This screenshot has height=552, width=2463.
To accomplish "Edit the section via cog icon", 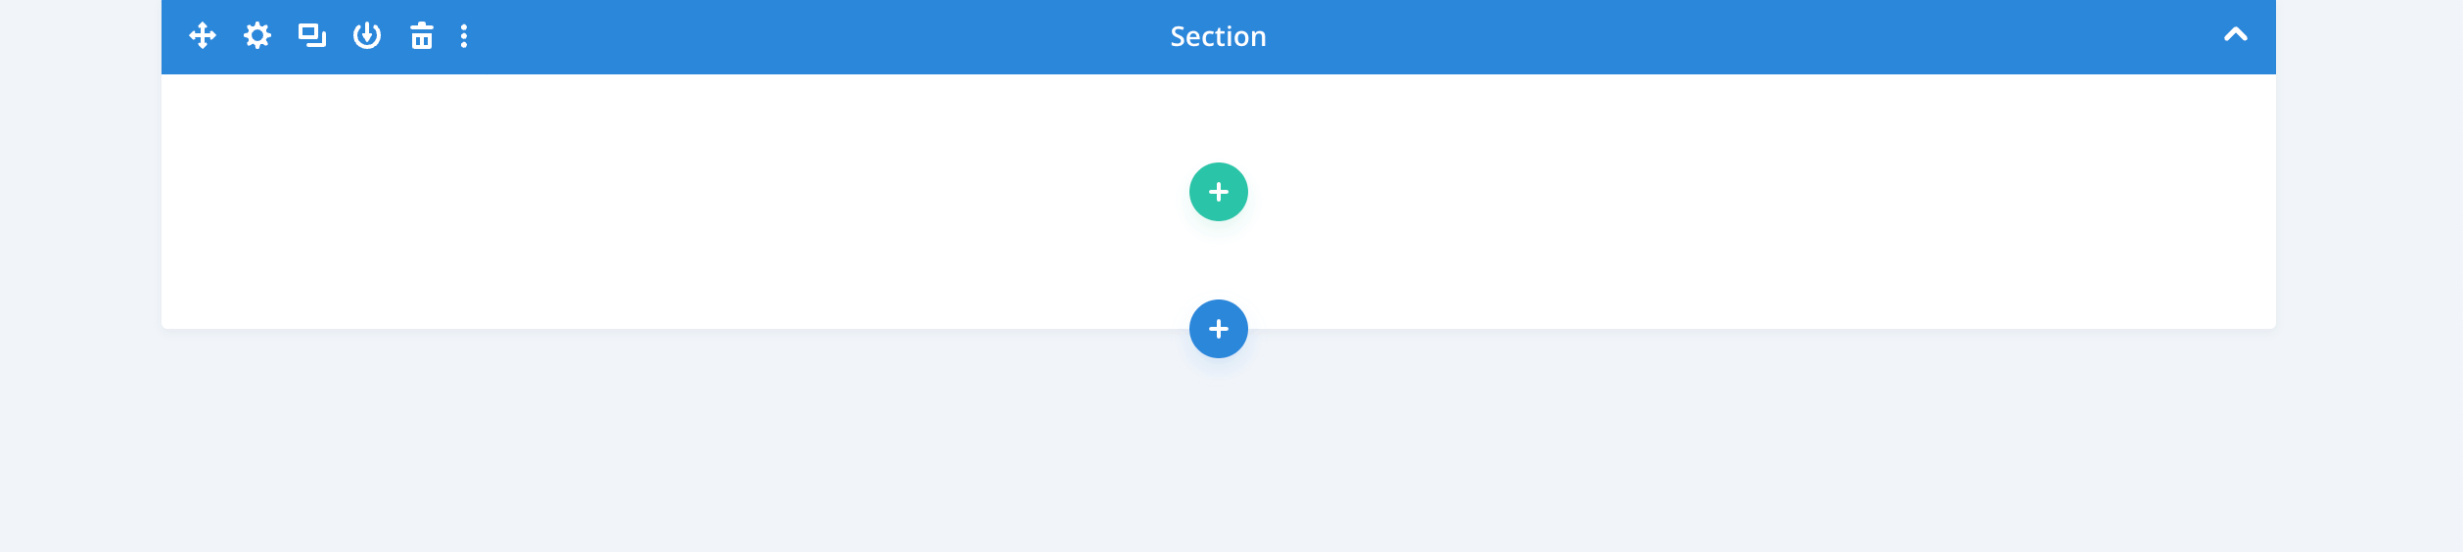I will (x=257, y=36).
